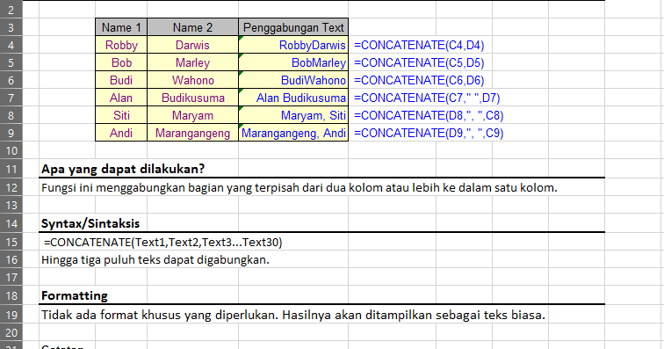The width and height of the screenshot is (664, 349).
Task: Select the cell containing 'Siti'
Action: click(121, 115)
